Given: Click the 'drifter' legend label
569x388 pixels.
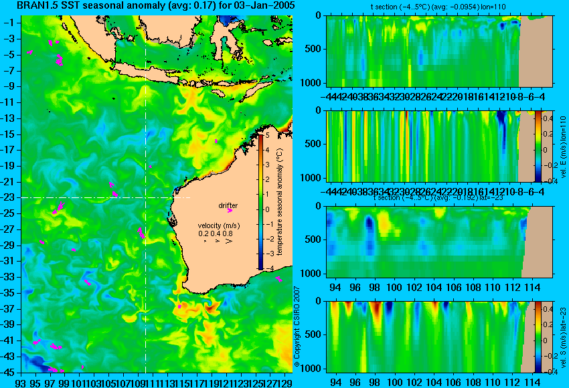Looking at the screenshot, I should (228, 205).
